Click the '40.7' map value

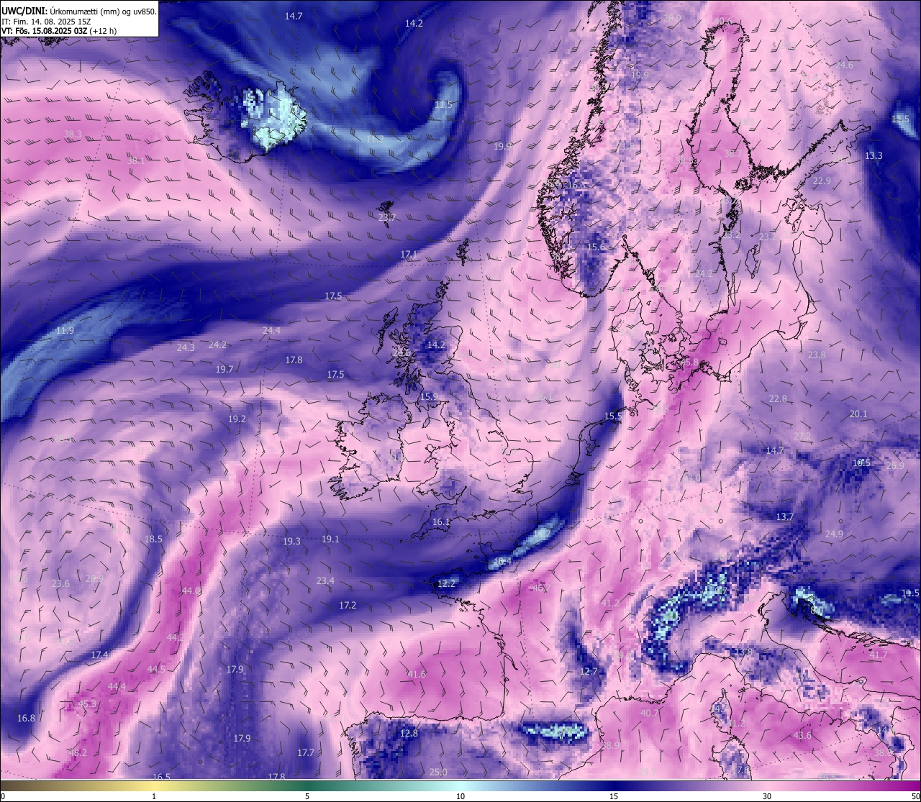(x=650, y=713)
